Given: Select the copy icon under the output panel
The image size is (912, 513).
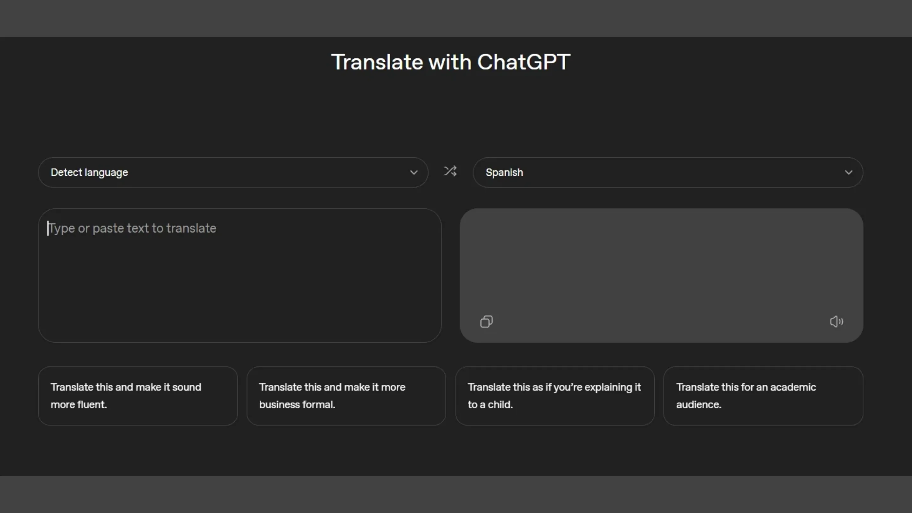Looking at the screenshot, I should [x=486, y=321].
